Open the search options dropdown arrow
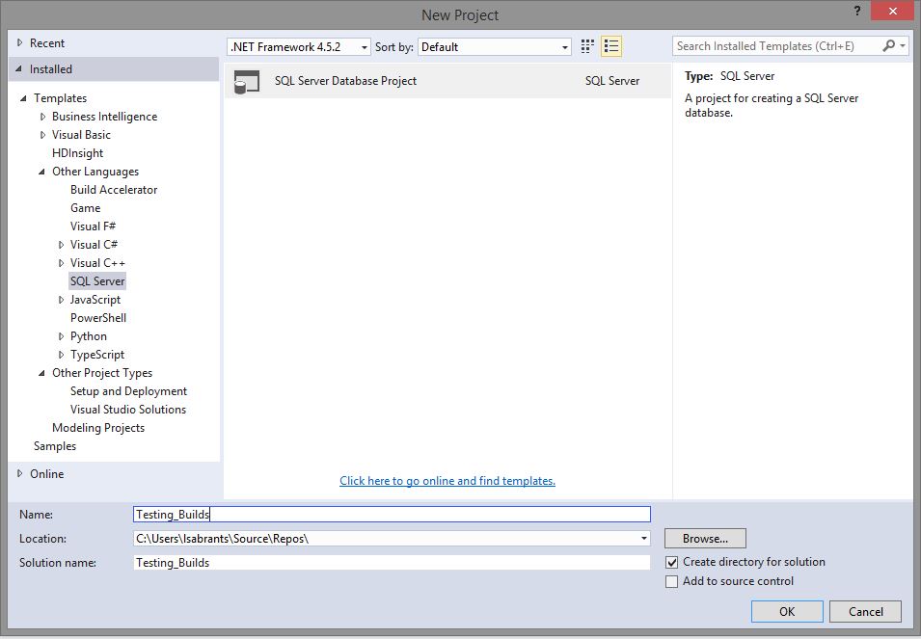921x639 pixels. 903,45
